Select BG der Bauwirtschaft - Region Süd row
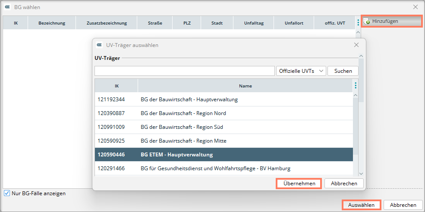The height and width of the screenshot is (212, 425). coord(224,127)
